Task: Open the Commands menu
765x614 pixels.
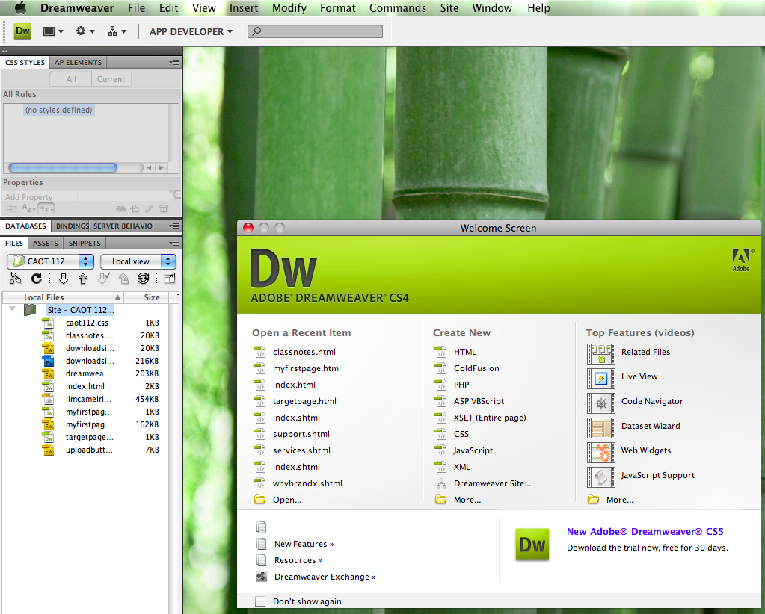Action: pos(398,8)
